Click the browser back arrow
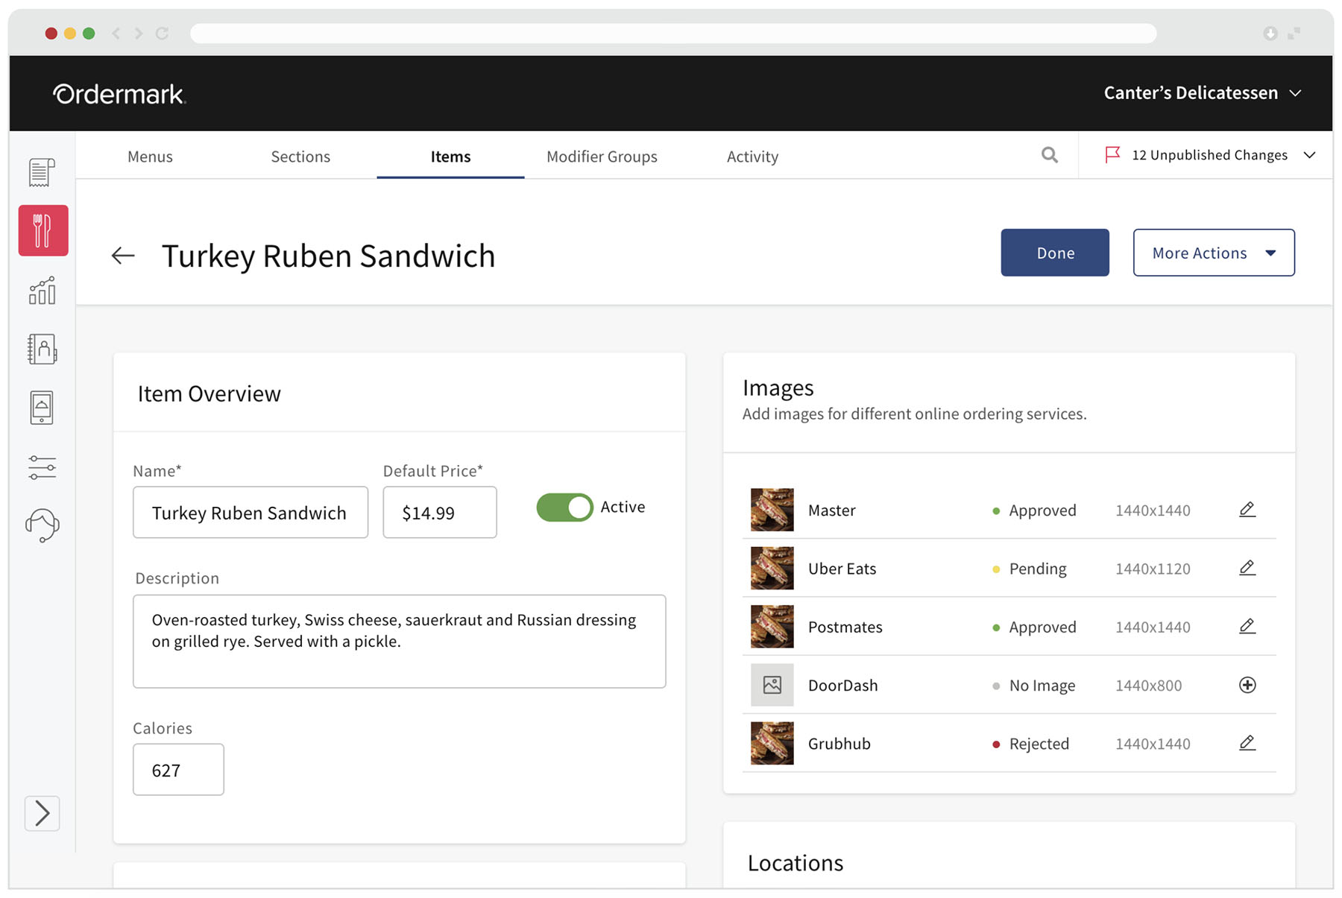This screenshot has width=1342, height=898. (116, 34)
